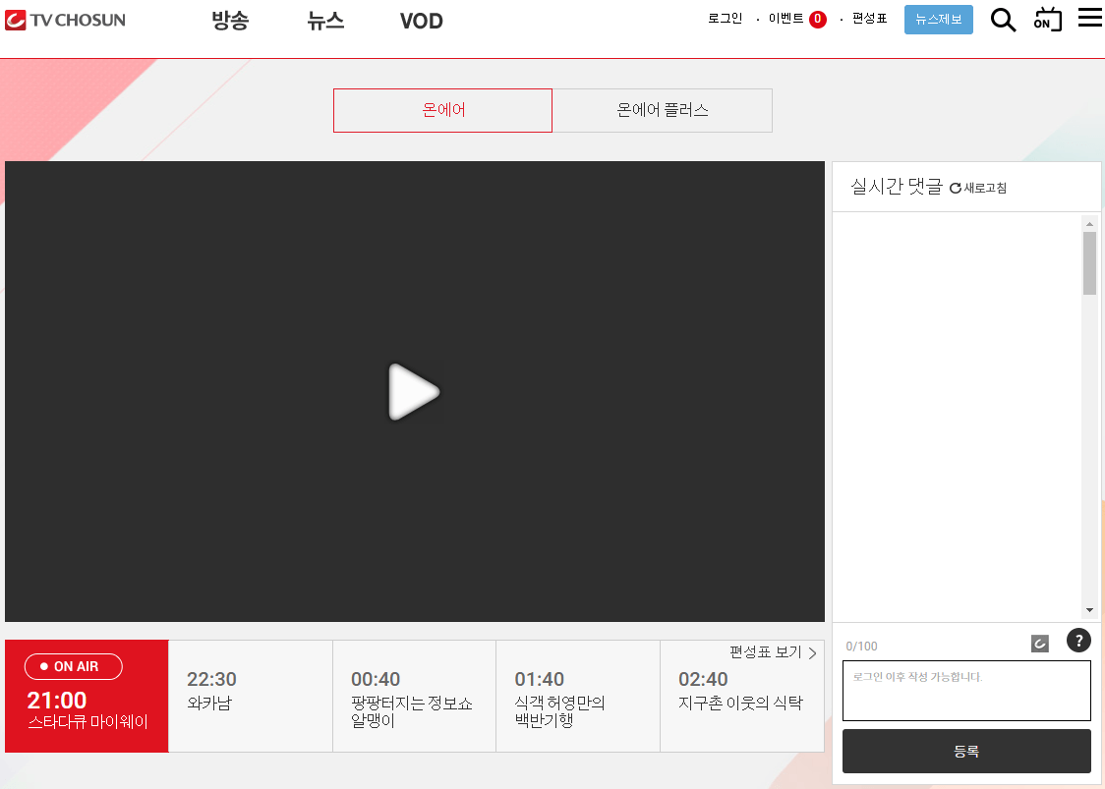Click the 뉴스제보 button

[x=938, y=19]
